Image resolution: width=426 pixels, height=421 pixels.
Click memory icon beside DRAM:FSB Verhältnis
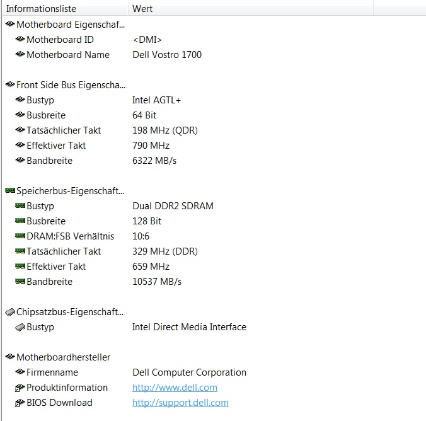click(20, 236)
